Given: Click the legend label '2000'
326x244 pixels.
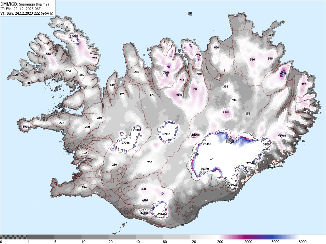Looking at the screenshot, I should tap(248, 242).
